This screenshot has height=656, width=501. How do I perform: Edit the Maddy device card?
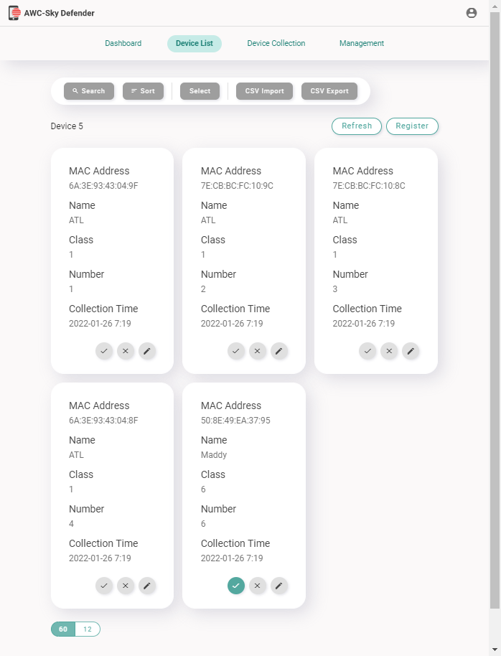[279, 586]
